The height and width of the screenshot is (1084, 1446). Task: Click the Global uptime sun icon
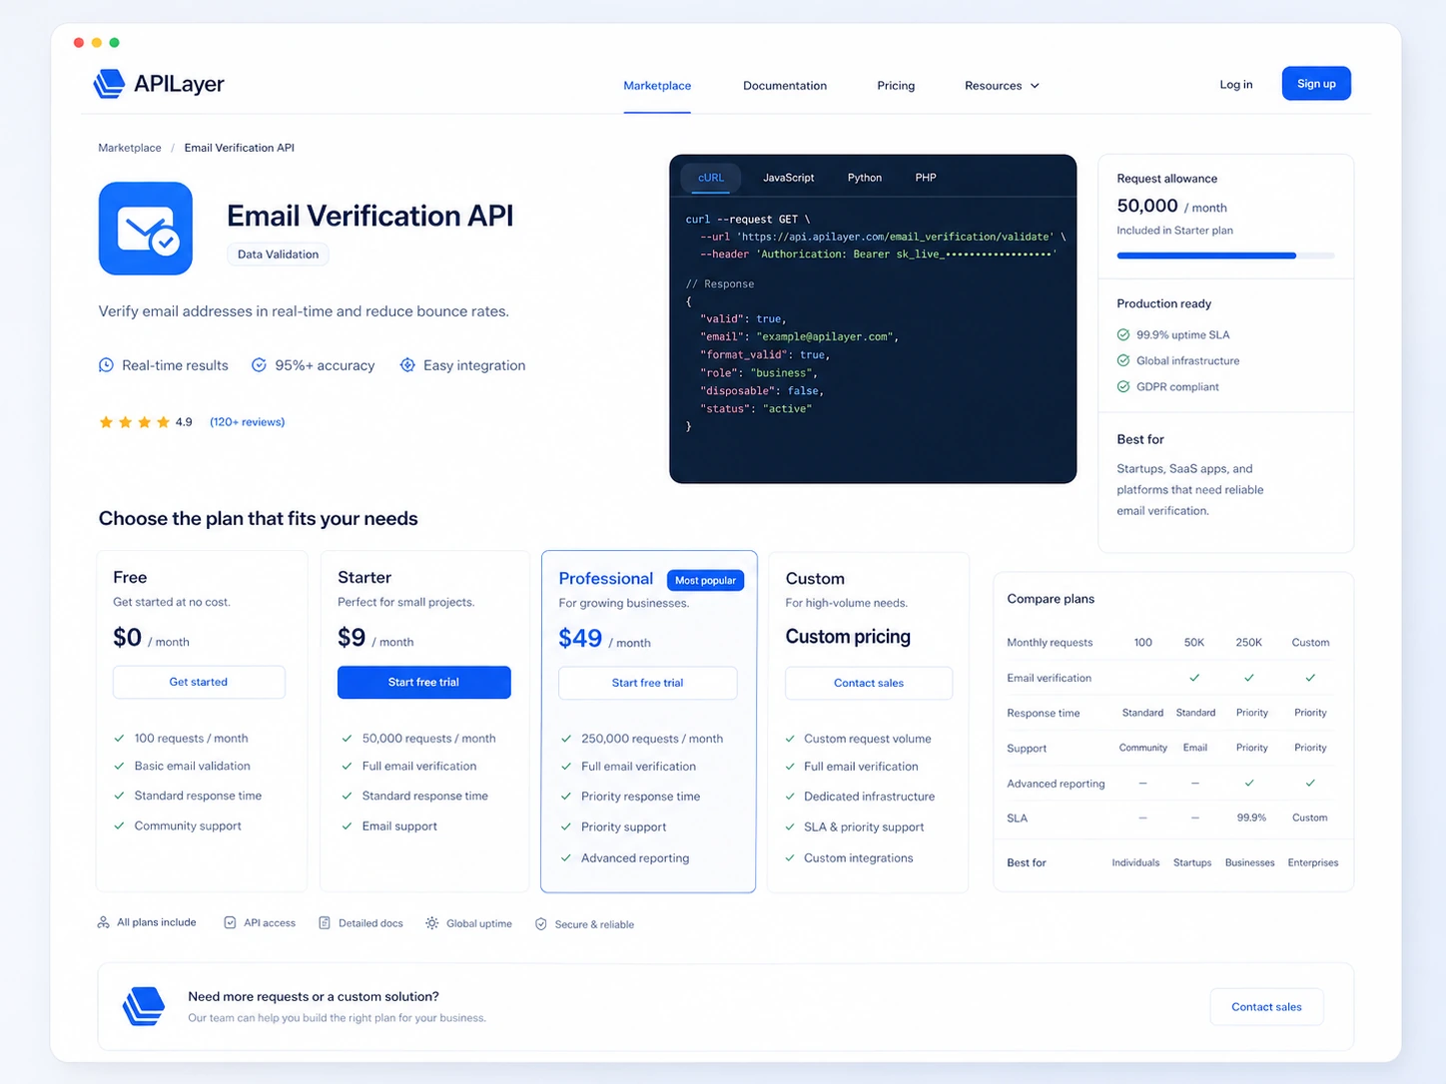tap(431, 923)
